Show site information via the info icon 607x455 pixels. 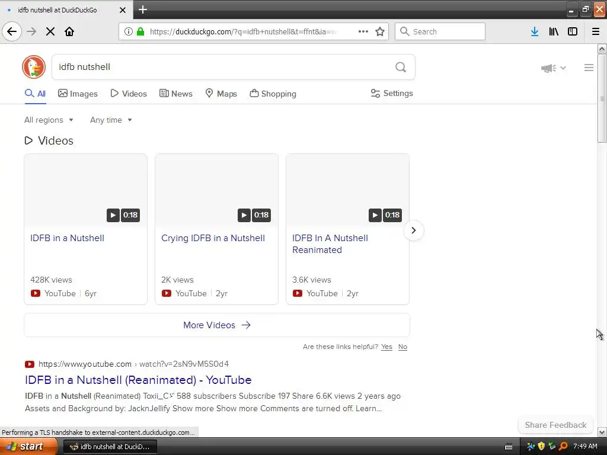tap(129, 31)
